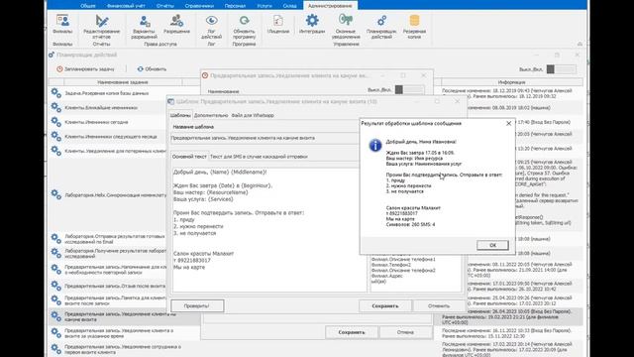634x357 pixels.
Task: Switch to the Персонал ribbon tab
Action: click(235, 6)
